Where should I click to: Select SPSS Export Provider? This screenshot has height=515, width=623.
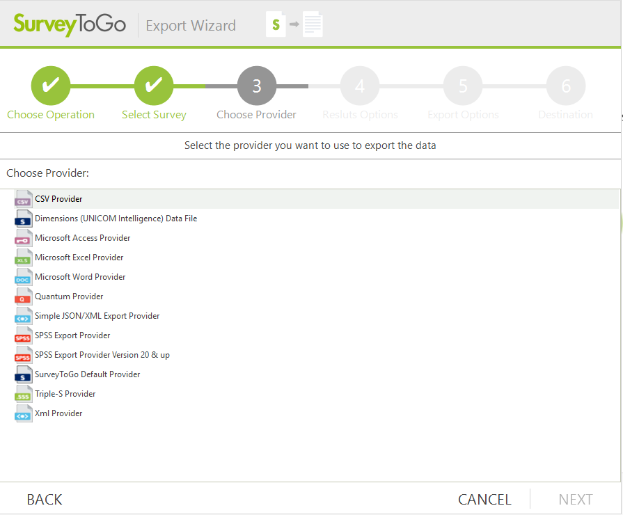(x=72, y=335)
